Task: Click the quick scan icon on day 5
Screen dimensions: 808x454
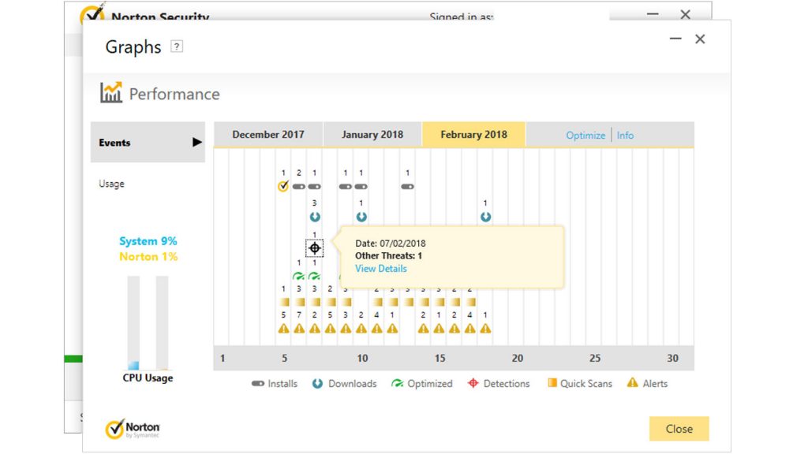Action: coord(283,302)
